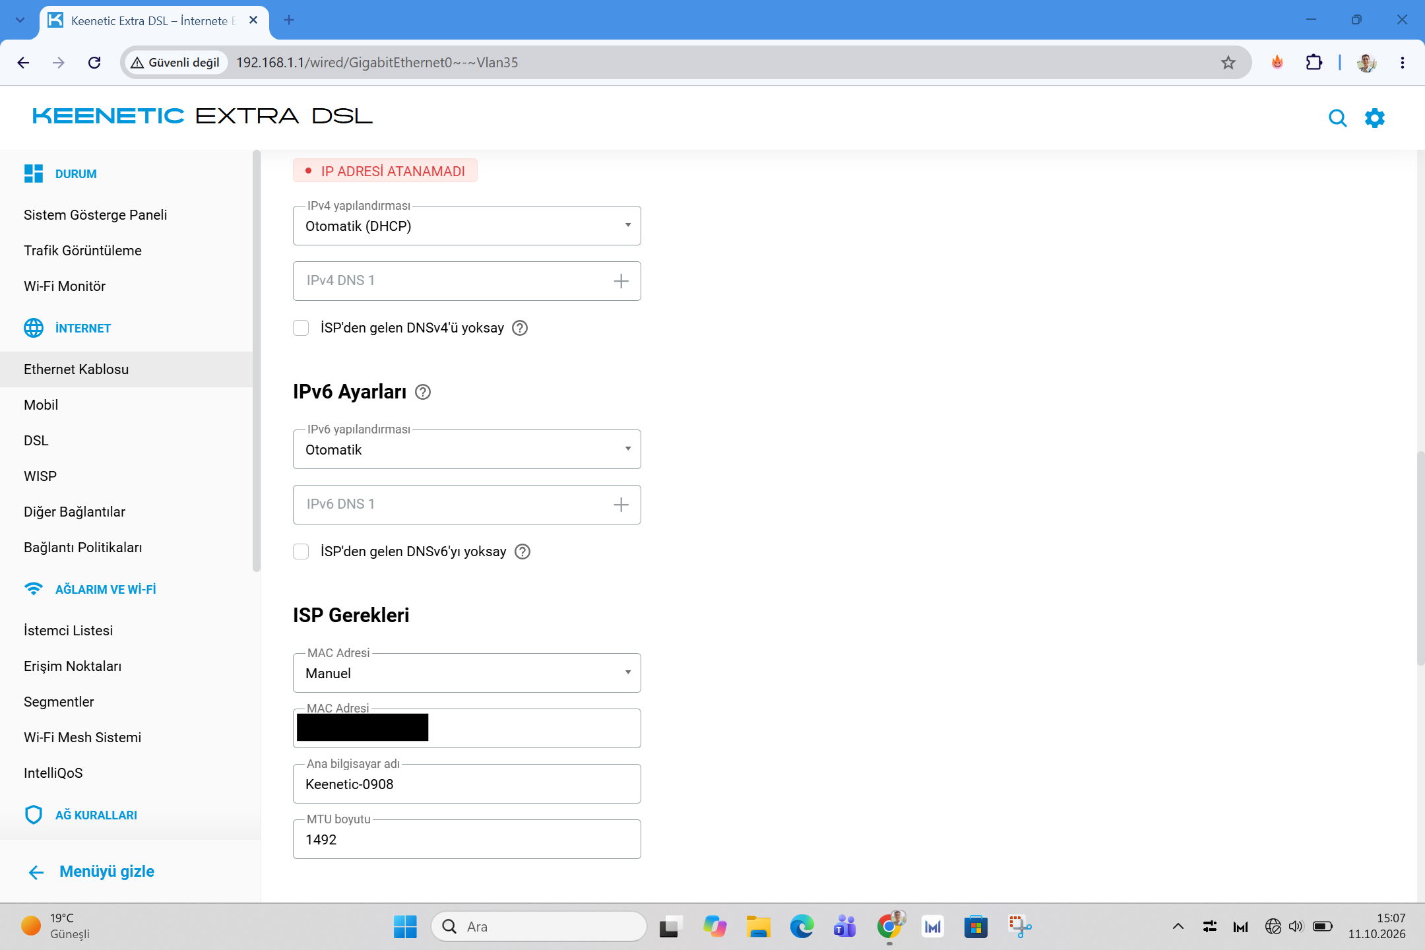
Task: Enable İSP'den gelen DNSv4'ü yoksay checkbox
Action: pyautogui.click(x=301, y=328)
